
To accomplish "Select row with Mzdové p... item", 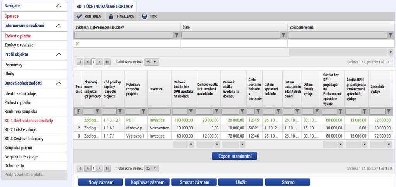I will pos(234,128).
